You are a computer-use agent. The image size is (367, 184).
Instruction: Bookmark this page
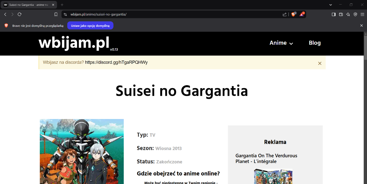pyautogui.click(x=56, y=14)
